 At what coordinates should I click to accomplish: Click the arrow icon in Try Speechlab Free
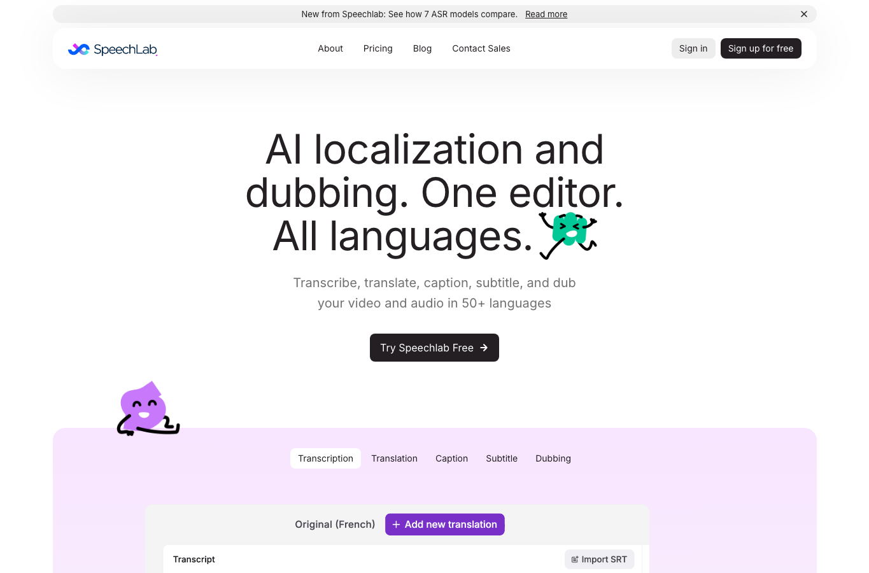coord(484,348)
